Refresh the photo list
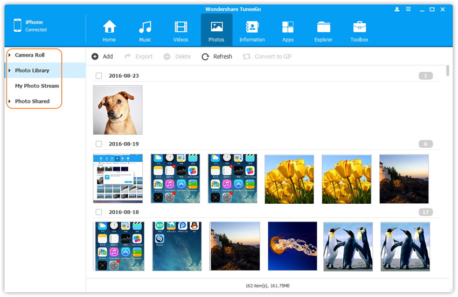The height and width of the screenshot is (297, 458). (217, 57)
